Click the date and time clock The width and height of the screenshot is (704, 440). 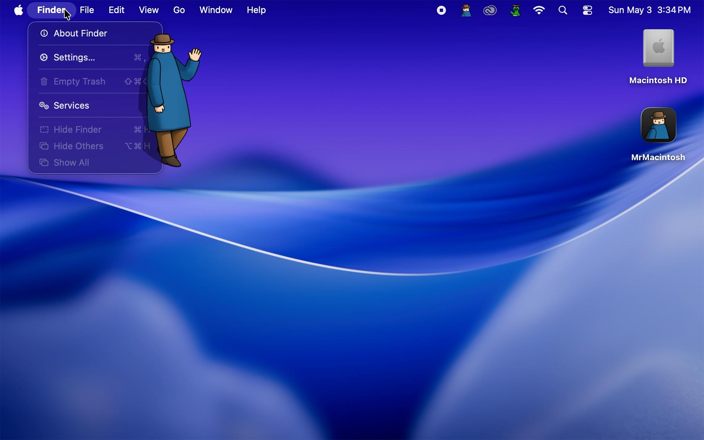tap(649, 10)
